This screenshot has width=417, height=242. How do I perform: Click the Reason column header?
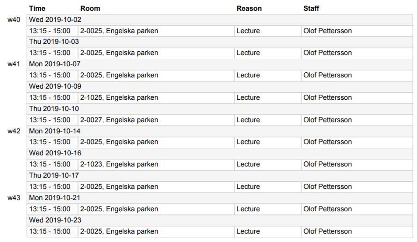point(249,8)
